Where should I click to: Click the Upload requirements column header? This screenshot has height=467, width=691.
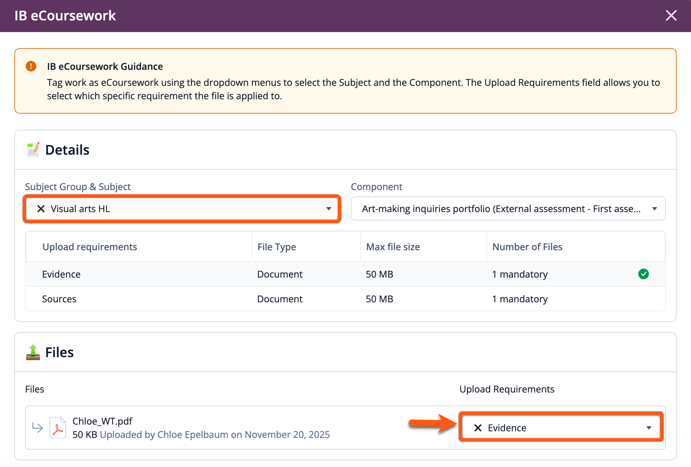click(x=90, y=247)
